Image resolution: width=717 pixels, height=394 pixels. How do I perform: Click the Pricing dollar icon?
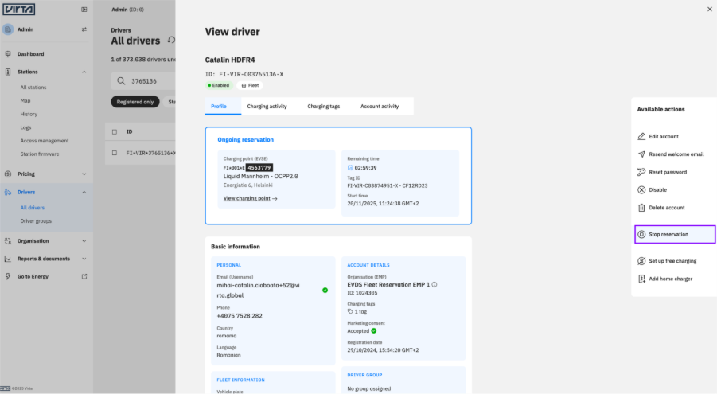point(8,174)
